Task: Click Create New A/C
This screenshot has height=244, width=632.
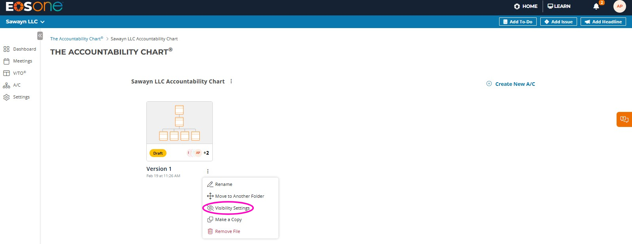Action: pos(511,84)
